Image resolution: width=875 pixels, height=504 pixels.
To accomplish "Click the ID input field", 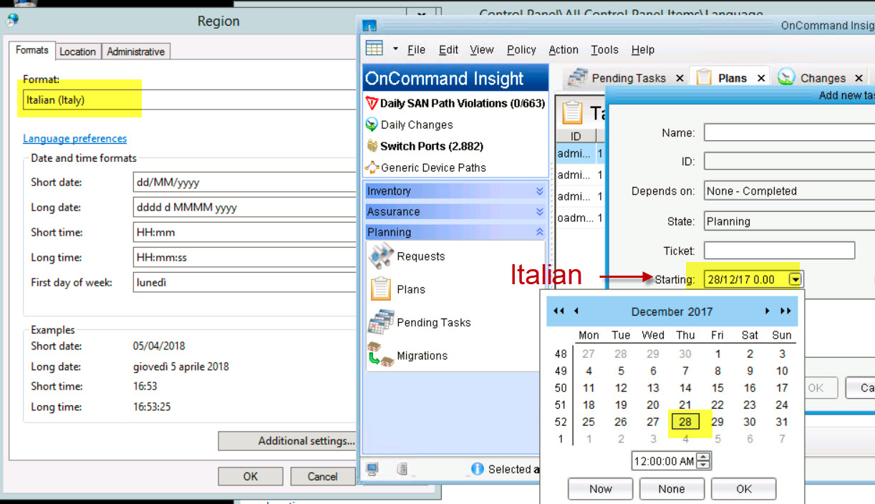I will pyautogui.click(x=789, y=162).
